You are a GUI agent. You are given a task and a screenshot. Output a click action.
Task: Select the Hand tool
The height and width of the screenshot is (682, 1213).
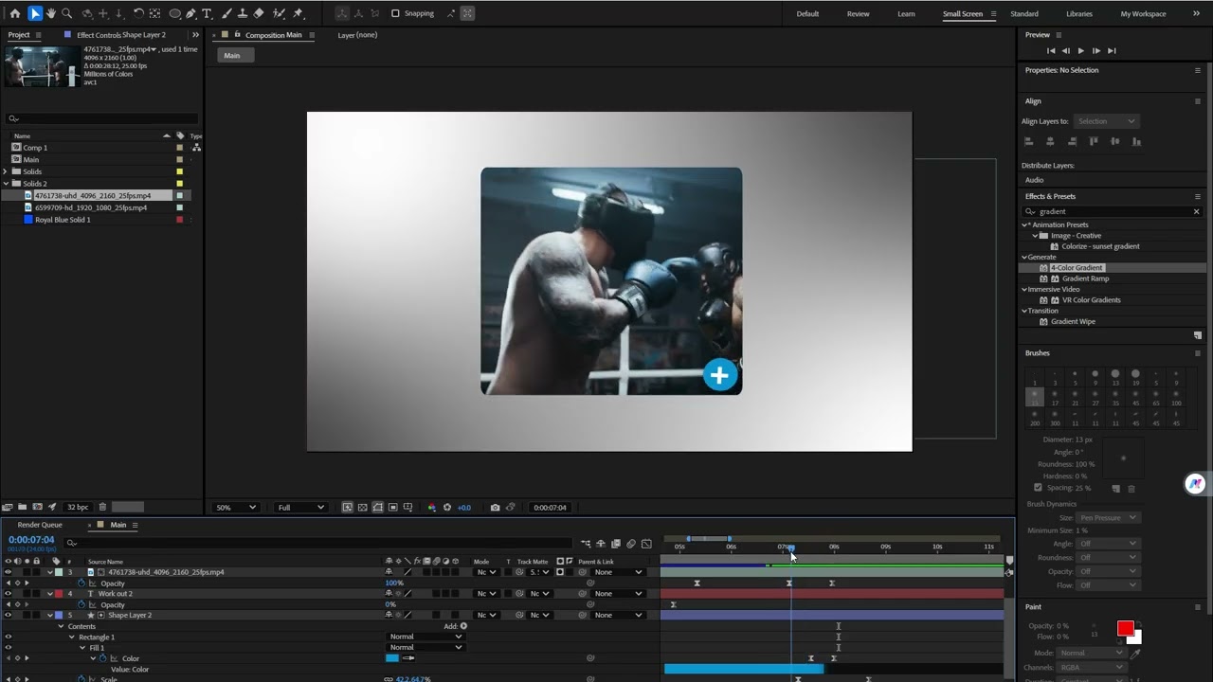[51, 13]
